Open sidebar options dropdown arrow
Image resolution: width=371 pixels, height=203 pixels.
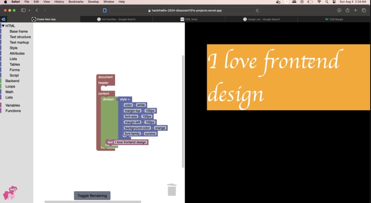(x=29, y=10)
